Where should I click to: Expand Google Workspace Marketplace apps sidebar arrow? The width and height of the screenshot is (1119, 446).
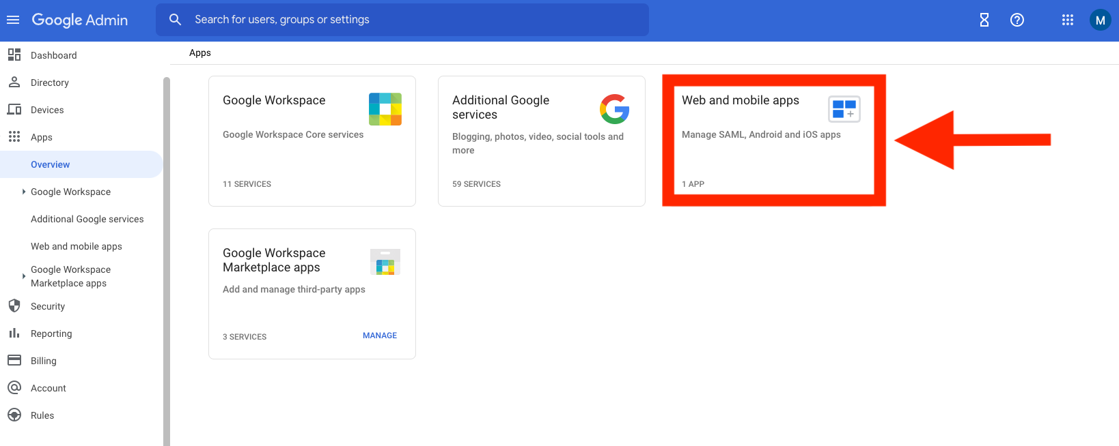click(24, 276)
